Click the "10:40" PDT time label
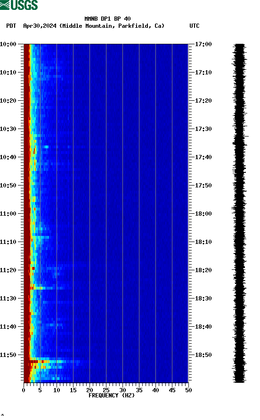The height and width of the screenshot is (420, 260). click(x=8, y=157)
